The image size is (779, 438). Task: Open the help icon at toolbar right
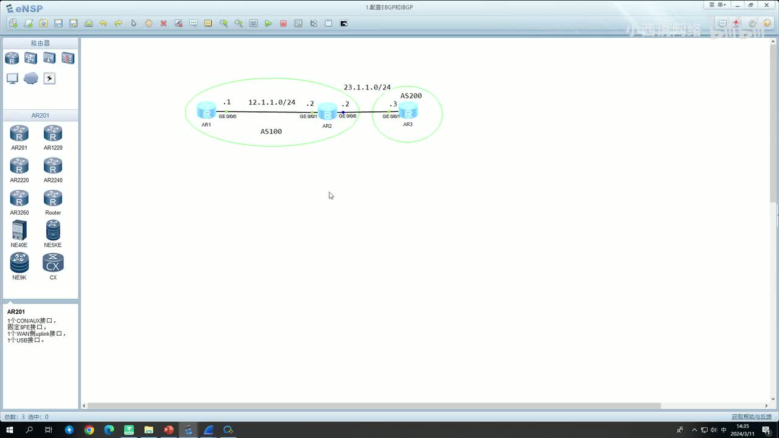(x=767, y=23)
